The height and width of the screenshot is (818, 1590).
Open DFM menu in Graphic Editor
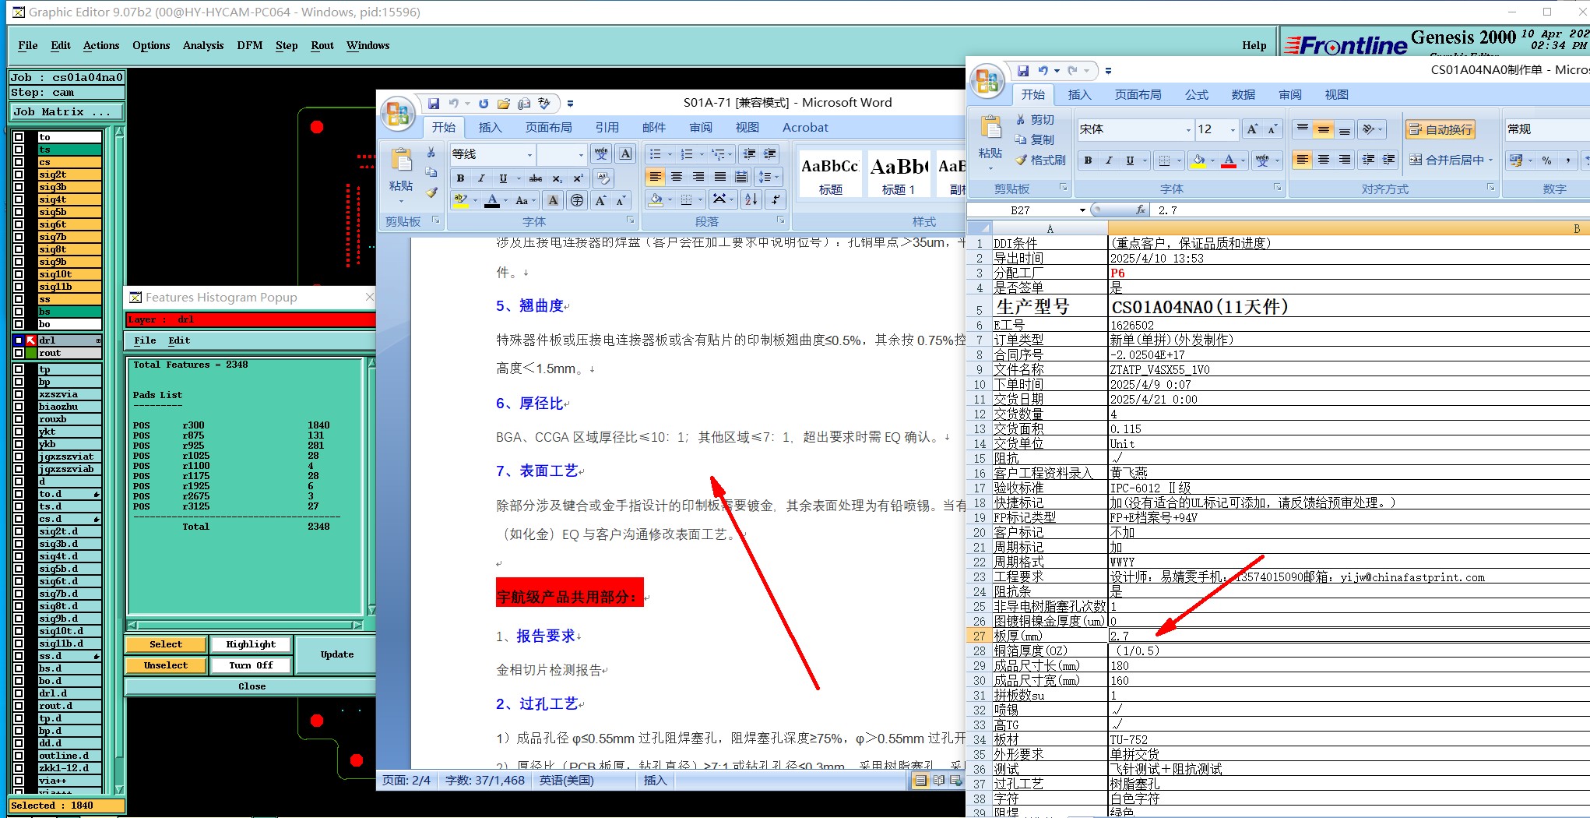click(x=250, y=45)
